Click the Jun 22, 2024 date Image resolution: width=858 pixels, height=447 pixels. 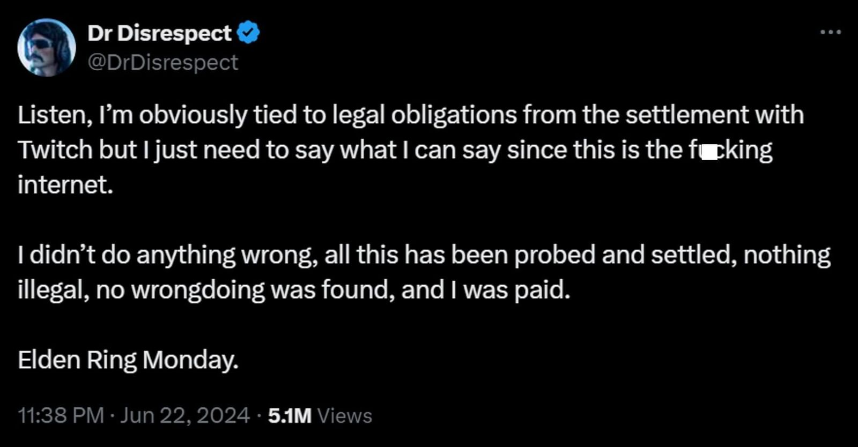(x=184, y=415)
